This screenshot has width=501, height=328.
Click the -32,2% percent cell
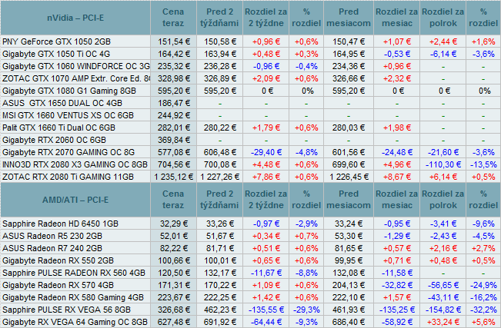pyautogui.click(x=483, y=310)
